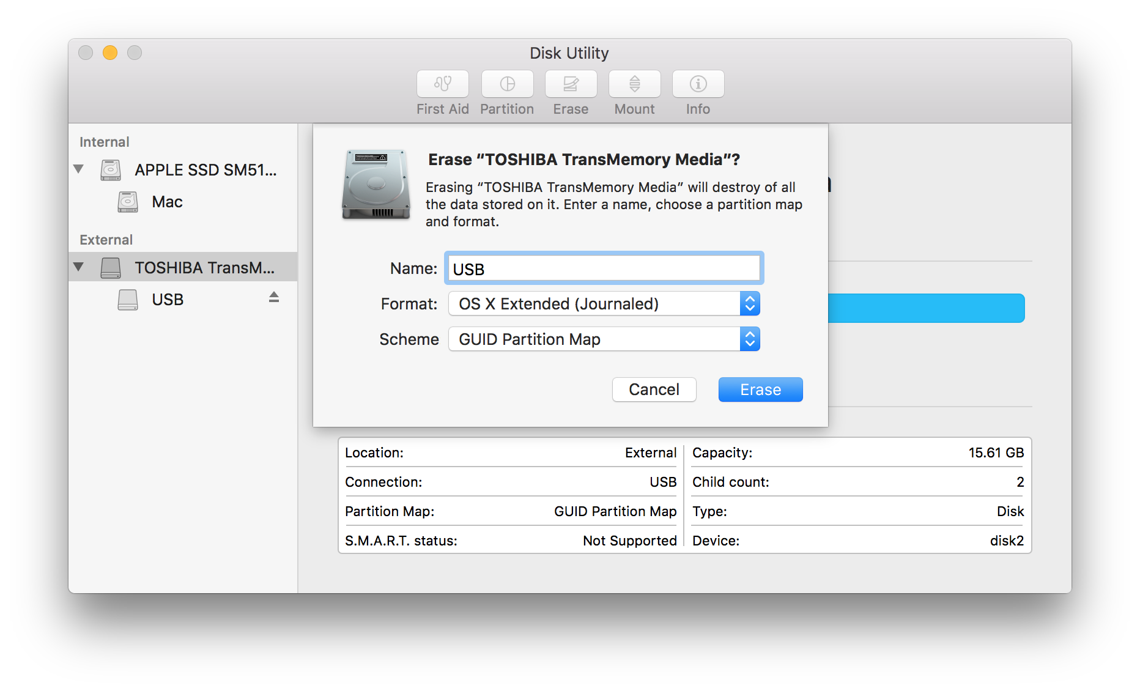Open the Info toolbar icon
The image size is (1140, 691).
(698, 84)
